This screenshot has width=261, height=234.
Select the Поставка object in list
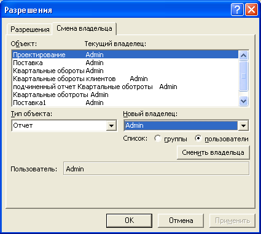[x=125, y=63]
